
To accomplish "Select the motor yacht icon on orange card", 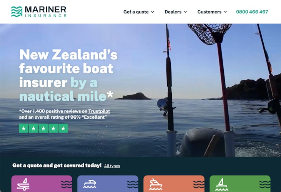I will [x=156, y=184].
